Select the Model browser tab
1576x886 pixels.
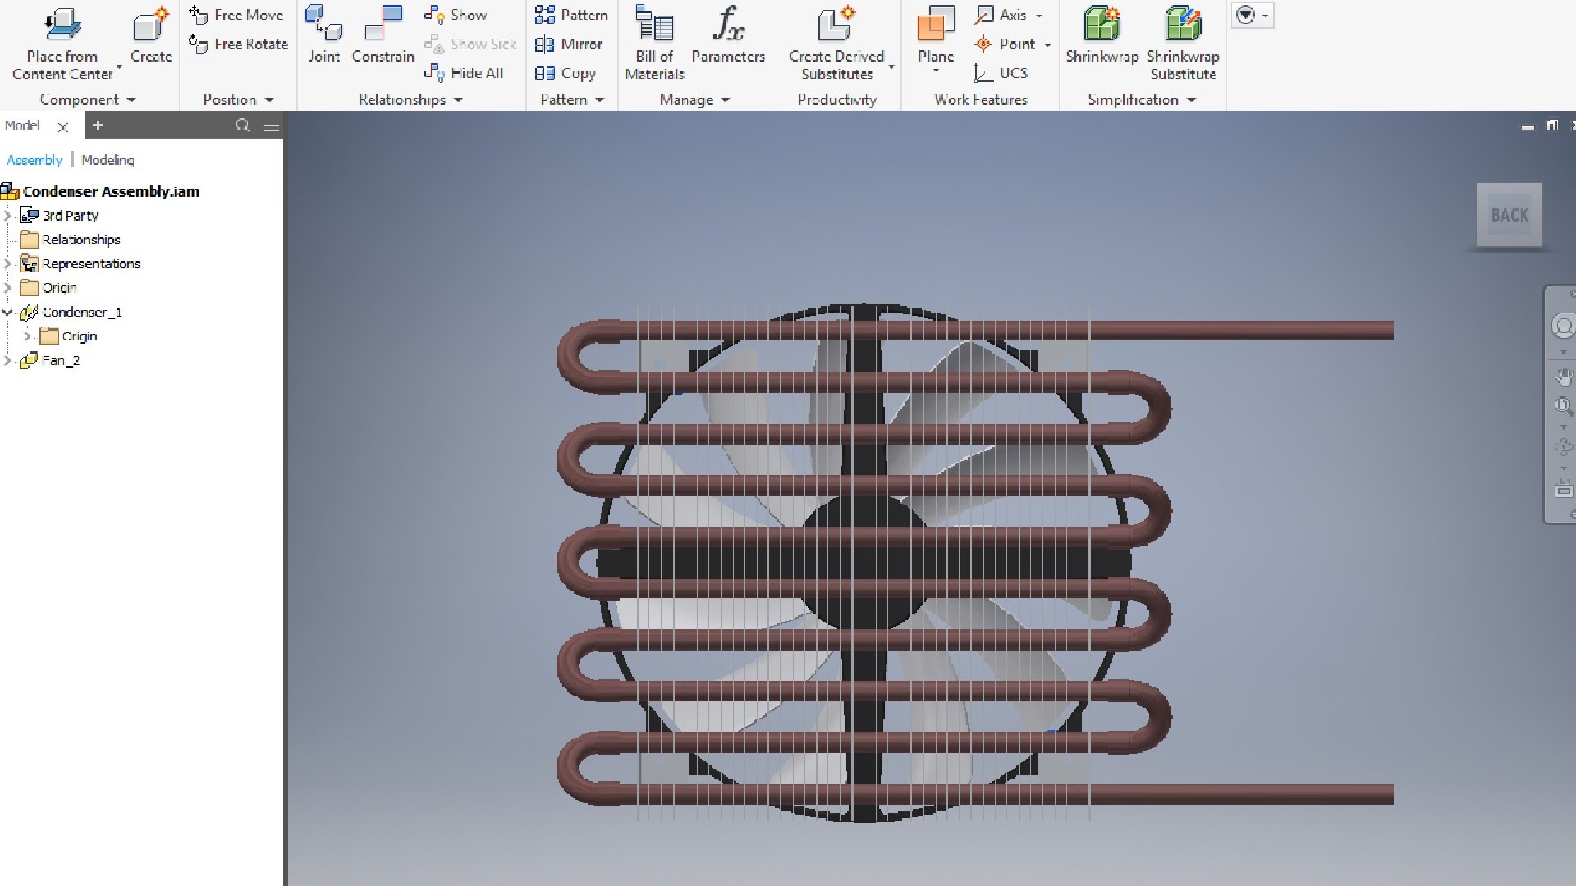pyautogui.click(x=22, y=126)
